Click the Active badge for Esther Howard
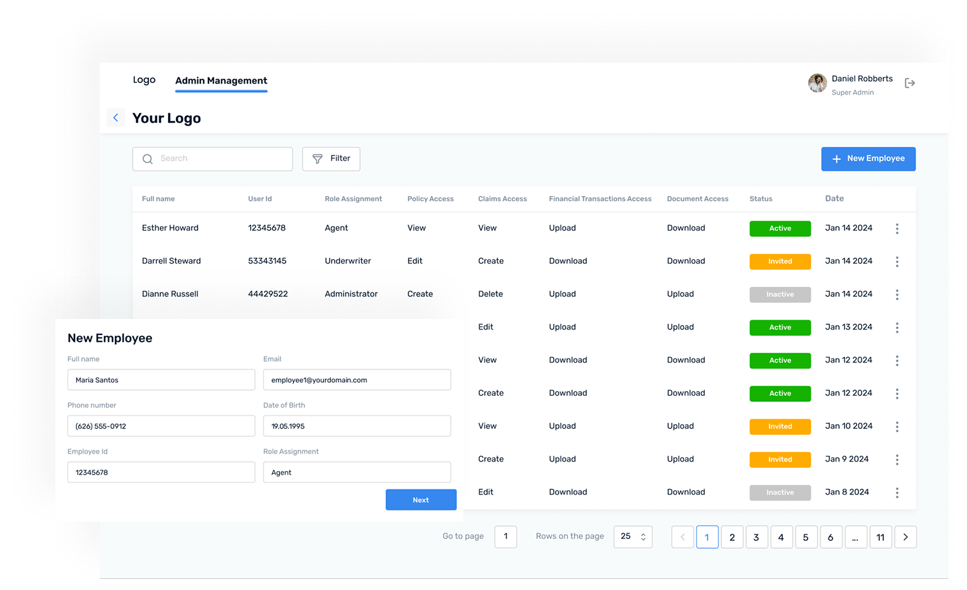Screen dimensions: 967x590 (780, 229)
